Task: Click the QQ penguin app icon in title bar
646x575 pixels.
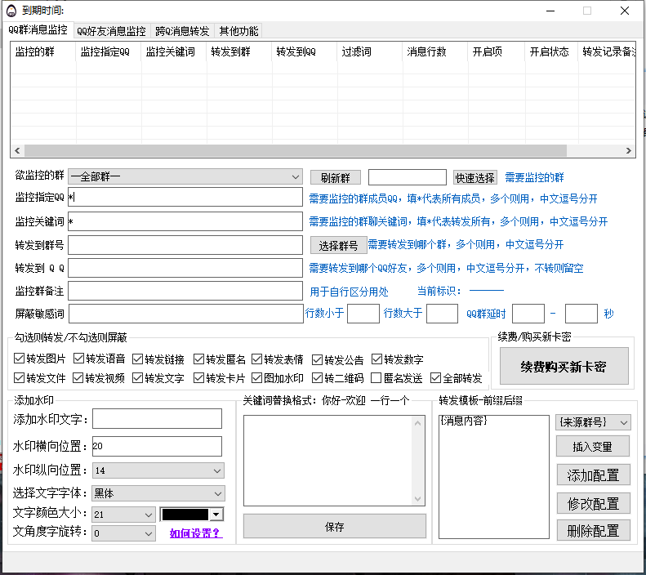Action: [x=10, y=11]
